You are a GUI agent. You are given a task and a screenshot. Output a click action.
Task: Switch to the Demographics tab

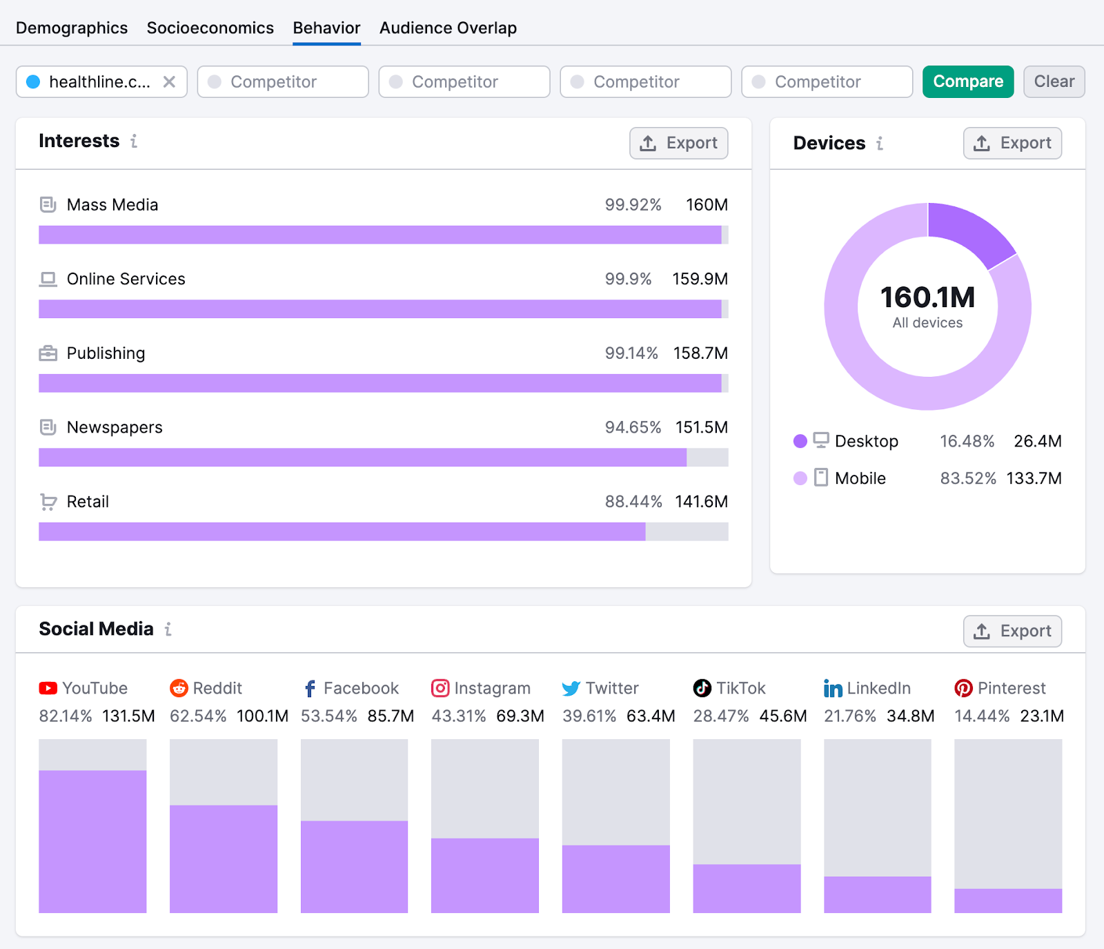click(72, 28)
